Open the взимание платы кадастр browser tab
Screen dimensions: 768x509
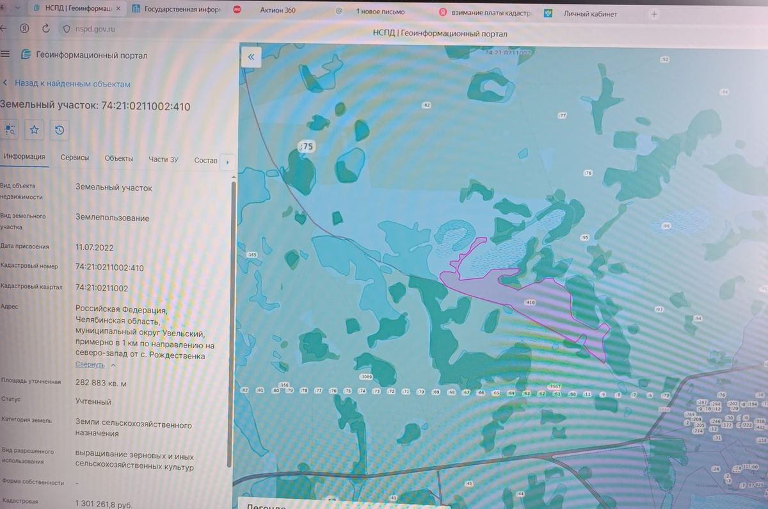coord(486,13)
